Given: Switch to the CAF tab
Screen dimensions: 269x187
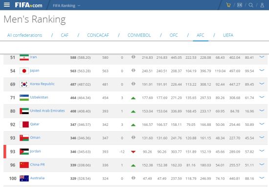Looking at the screenshot, I should pyautogui.click(x=65, y=35).
